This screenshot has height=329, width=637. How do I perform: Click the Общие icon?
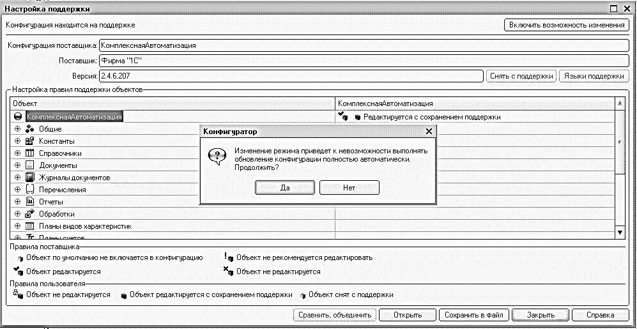point(29,129)
